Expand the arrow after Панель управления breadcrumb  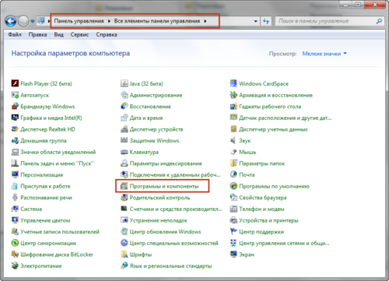(109, 21)
